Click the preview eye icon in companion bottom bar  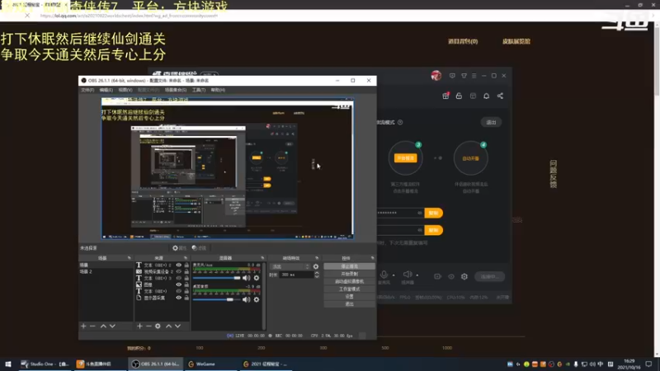coord(451,277)
